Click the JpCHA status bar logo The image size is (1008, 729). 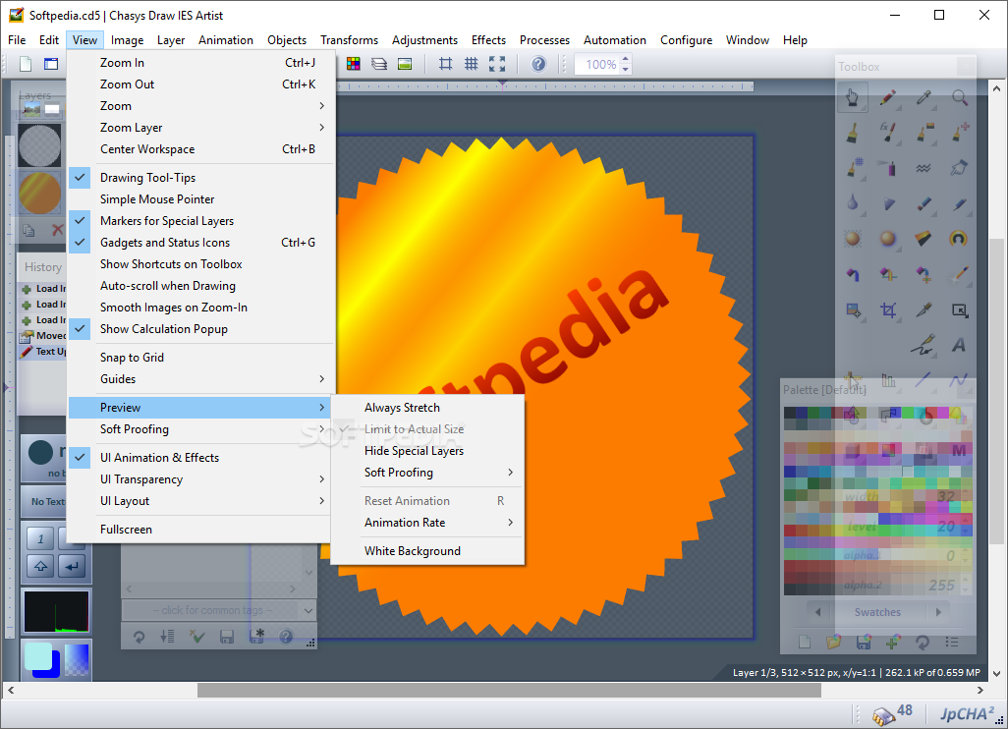(967, 713)
